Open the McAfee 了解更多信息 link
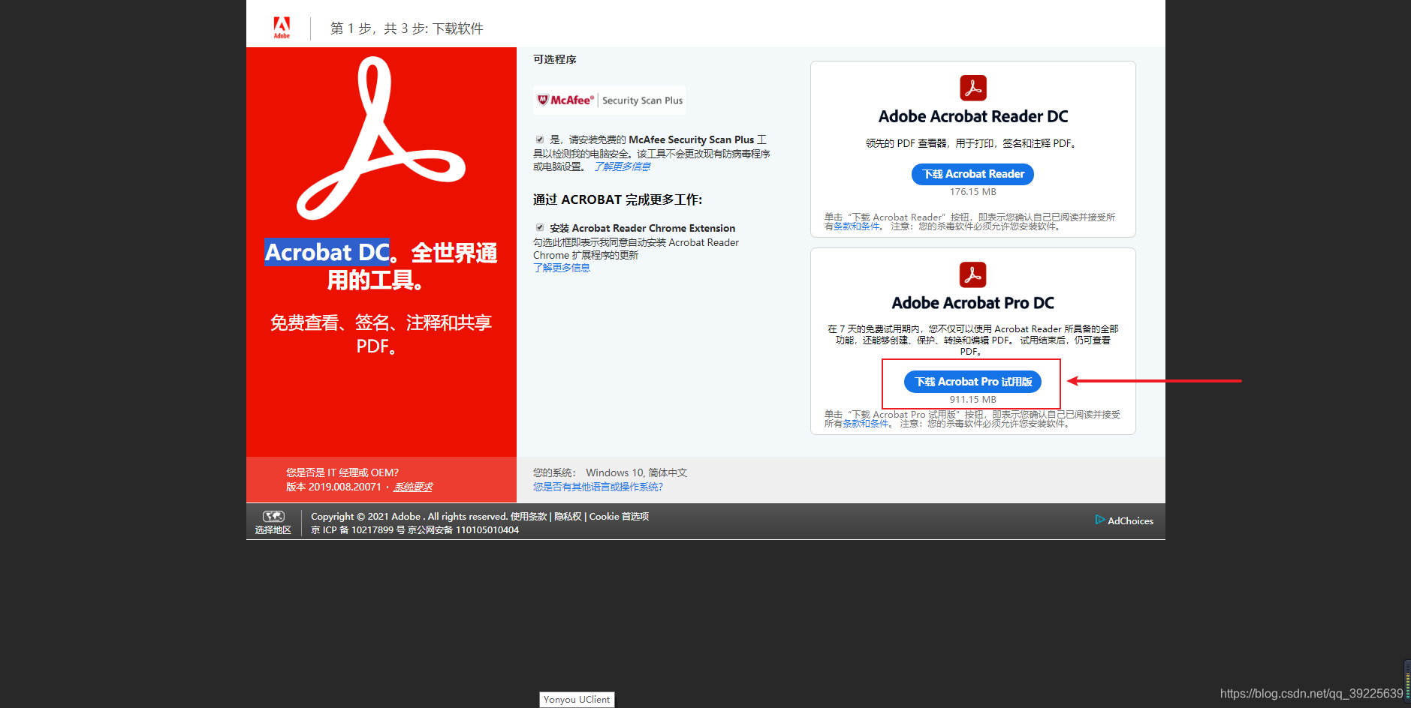 pos(623,166)
